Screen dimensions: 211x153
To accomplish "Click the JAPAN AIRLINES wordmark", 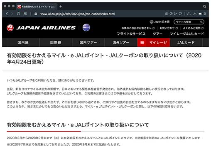I will (46, 28).
